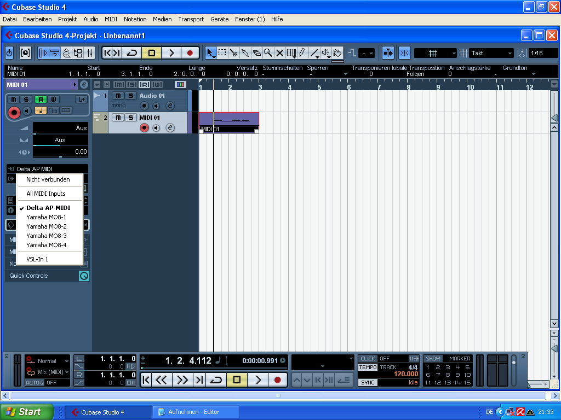Select the Erase tool
The height and width of the screenshot is (420, 561).
[x=256, y=53]
